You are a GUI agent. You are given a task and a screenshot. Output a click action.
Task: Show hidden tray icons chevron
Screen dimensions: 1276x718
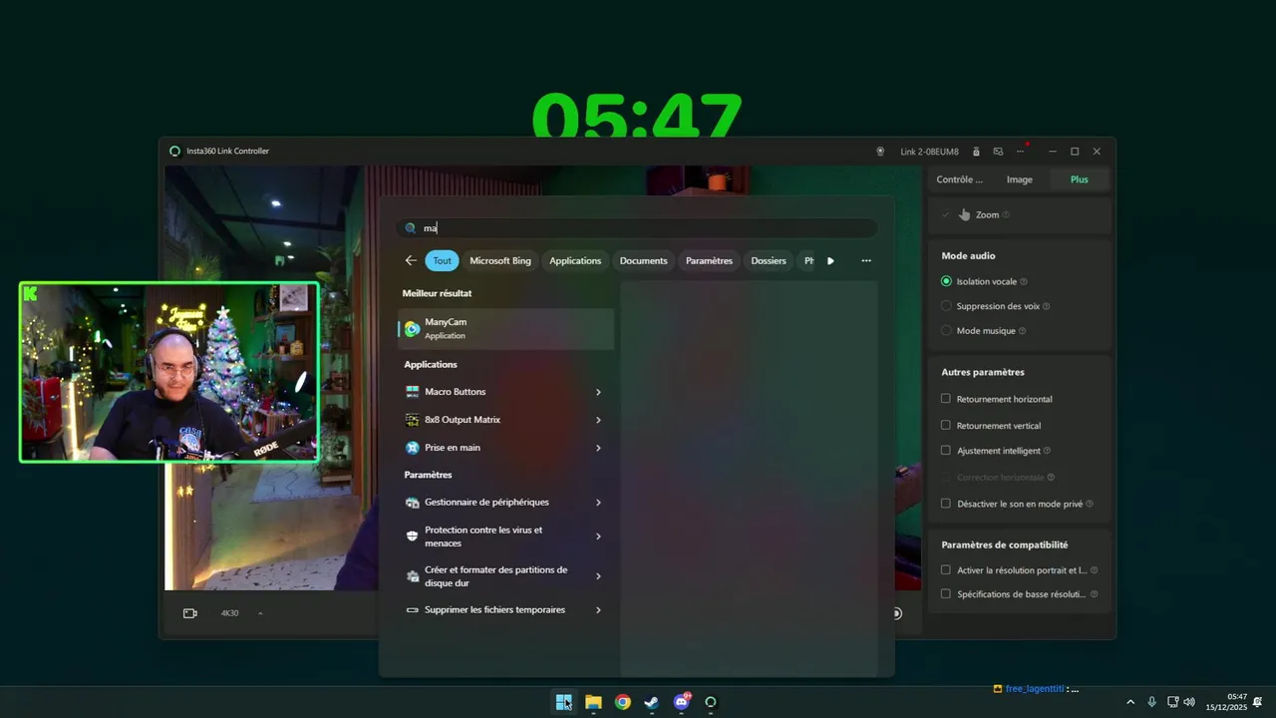pos(1130,702)
